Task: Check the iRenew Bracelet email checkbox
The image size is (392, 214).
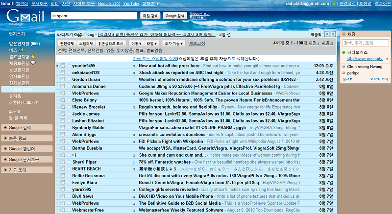Action: [63, 107]
